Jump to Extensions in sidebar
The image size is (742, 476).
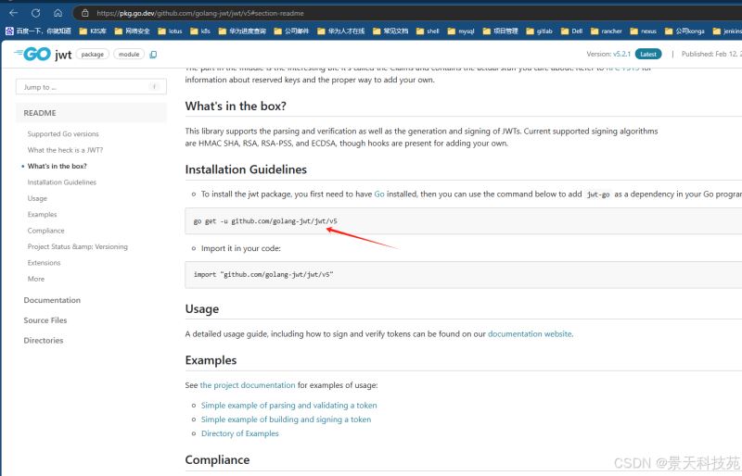44,262
